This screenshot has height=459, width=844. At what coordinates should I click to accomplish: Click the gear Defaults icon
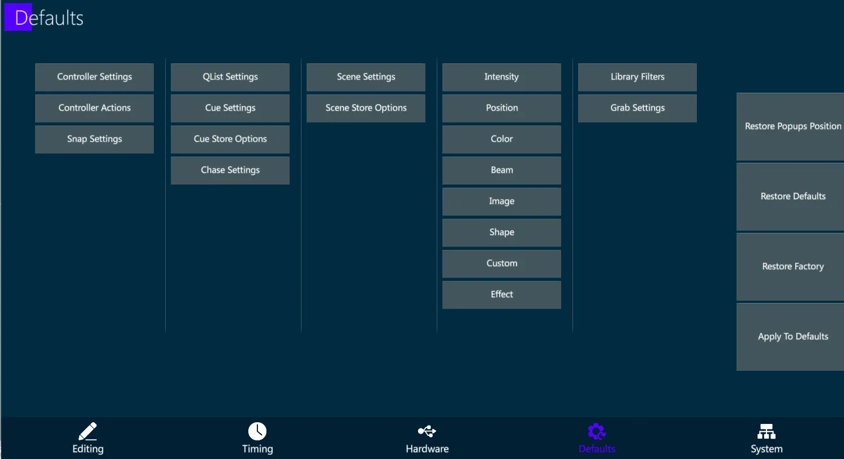tap(597, 432)
